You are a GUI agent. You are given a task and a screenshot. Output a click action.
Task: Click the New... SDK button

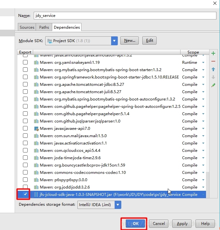point(130,41)
